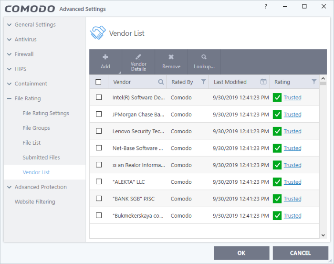Click the Add vendor toolbar icon
The width and height of the screenshot is (334, 264).
105,57
